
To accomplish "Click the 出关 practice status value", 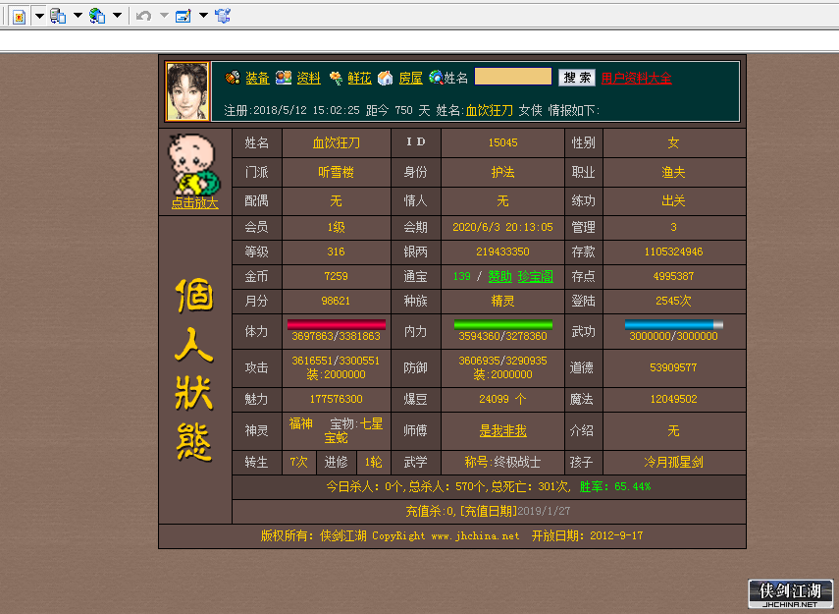I will (674, 201).
